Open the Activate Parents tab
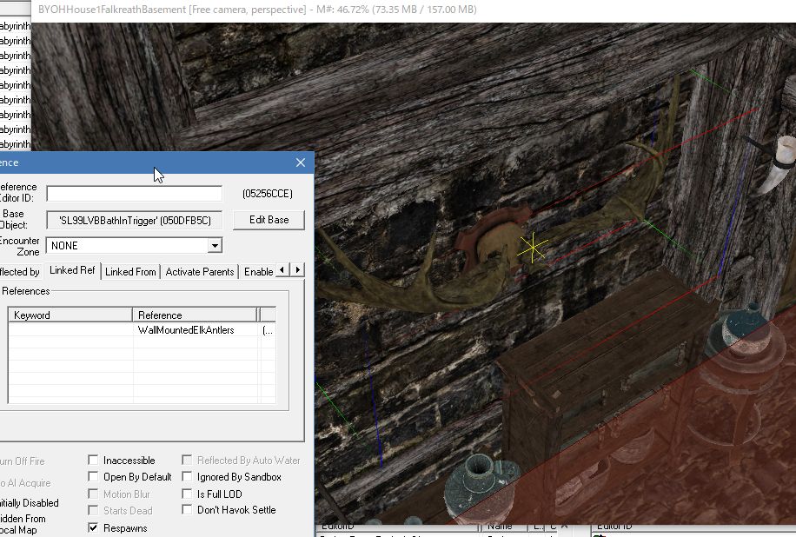Viewport: 796px width, 537px height. (200, 272)
